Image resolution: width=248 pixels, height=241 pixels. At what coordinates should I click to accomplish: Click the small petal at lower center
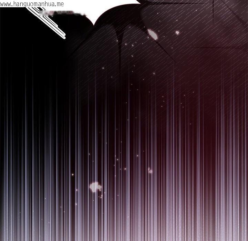(x=150, y=170)
